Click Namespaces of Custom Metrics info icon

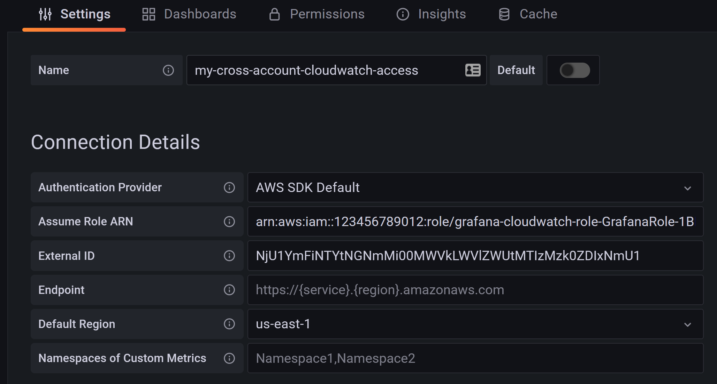[x=229, y=358]
